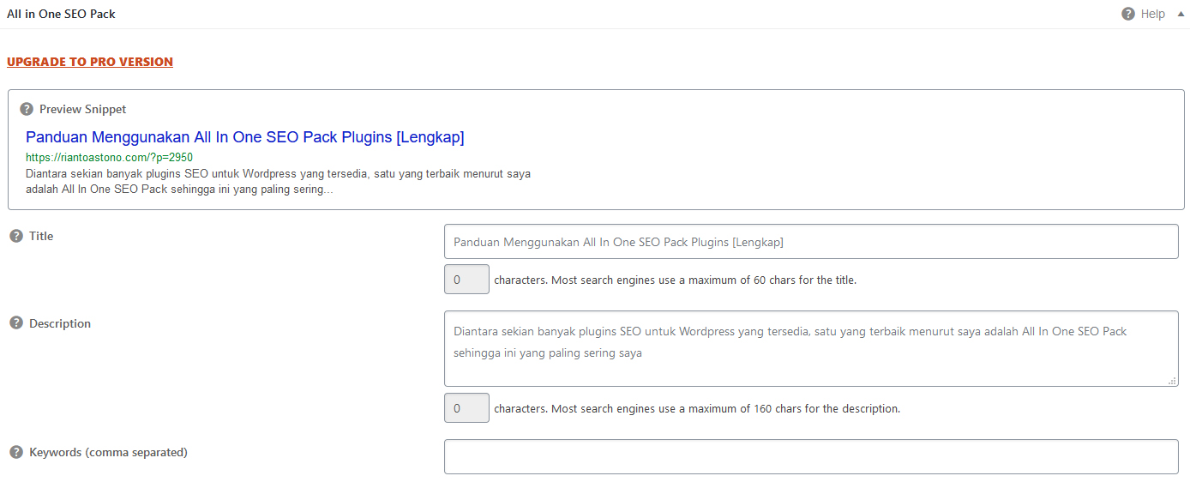
Task: Click the Title field help icon
Action: click(16, 236)
